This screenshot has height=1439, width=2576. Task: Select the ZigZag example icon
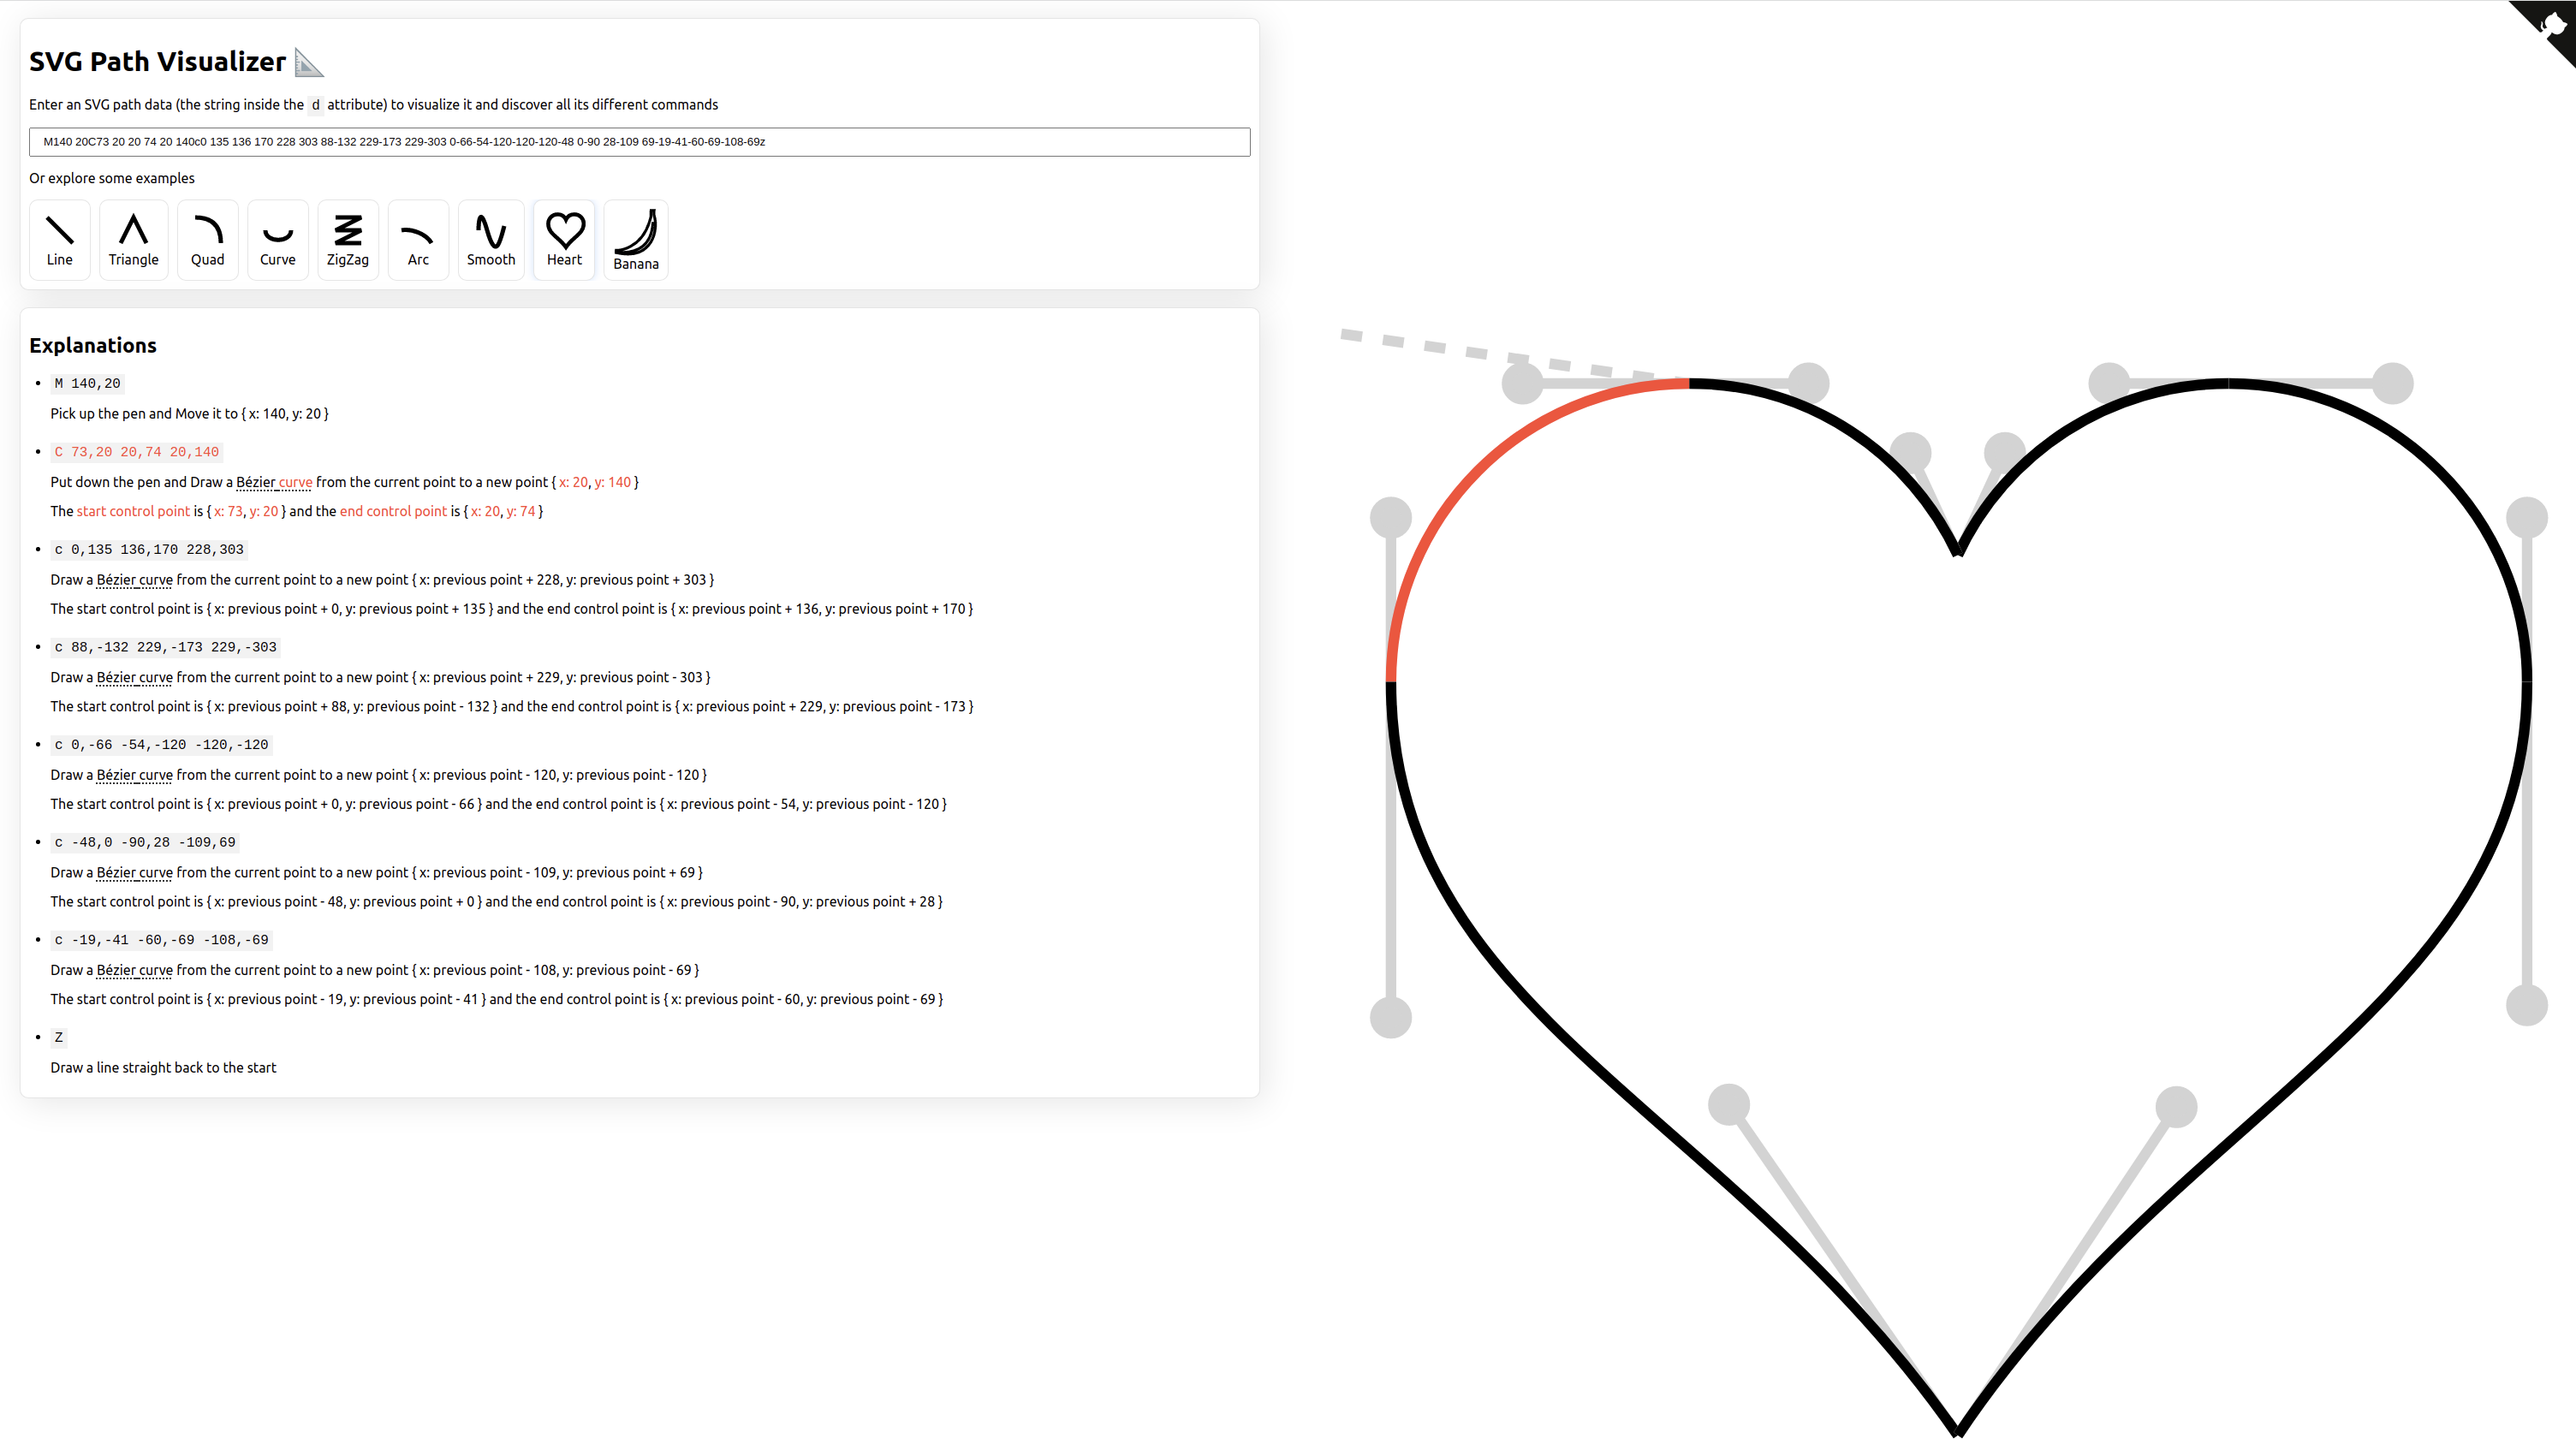point(348,237)
